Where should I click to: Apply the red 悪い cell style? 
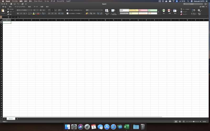(x=143, y=10)
